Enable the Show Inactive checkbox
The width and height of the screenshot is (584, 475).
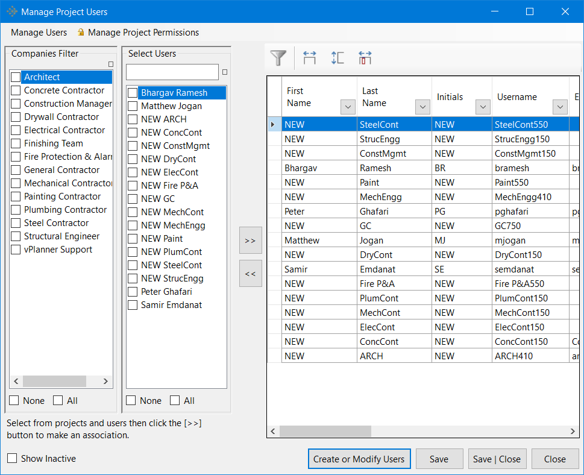click(12, 459)
